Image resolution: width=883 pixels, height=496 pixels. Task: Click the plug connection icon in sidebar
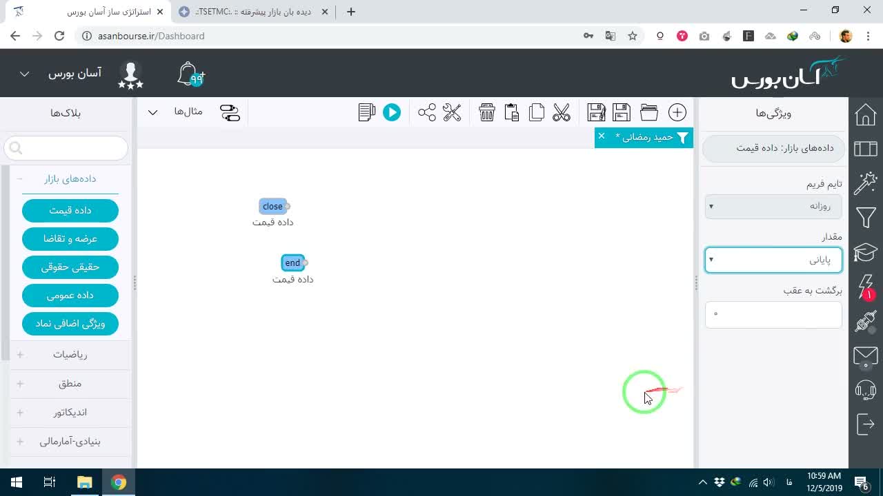tap(865, 321)
